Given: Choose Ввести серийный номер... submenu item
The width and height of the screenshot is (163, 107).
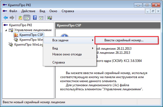Looking at the screenshot, I should (126, 40).
